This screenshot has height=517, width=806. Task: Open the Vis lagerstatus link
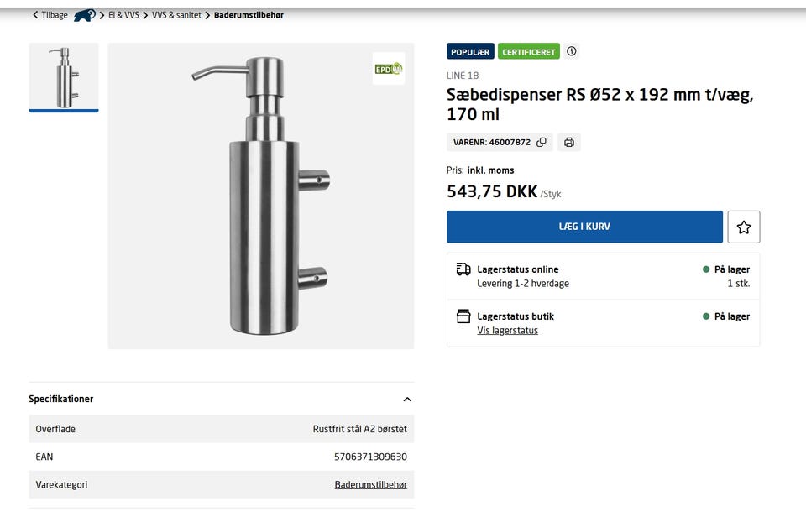point(507,331)
